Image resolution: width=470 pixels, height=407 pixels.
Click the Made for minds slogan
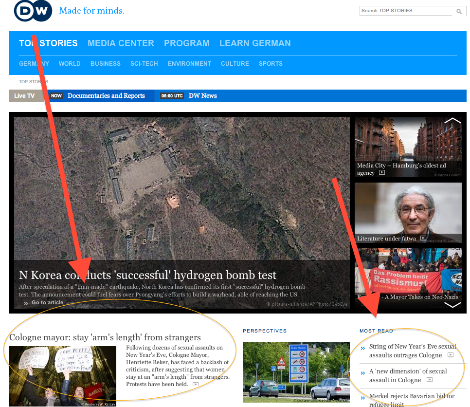point(92,11)
